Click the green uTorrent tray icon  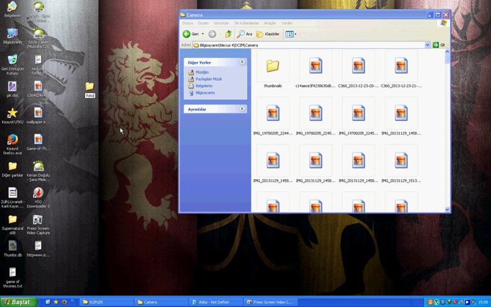[x=436, y=302]
